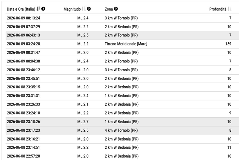Sort by Data e Ora descending icon
239x160 pixels.
38,9
